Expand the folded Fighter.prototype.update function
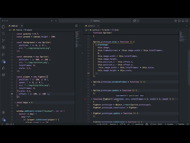 (x=92, y=113)
